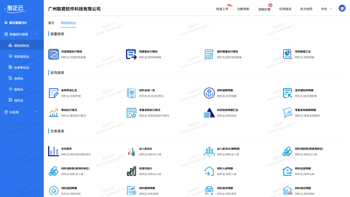
Task: Click the 施企云 logo
Action: click(x=15, y=9)
